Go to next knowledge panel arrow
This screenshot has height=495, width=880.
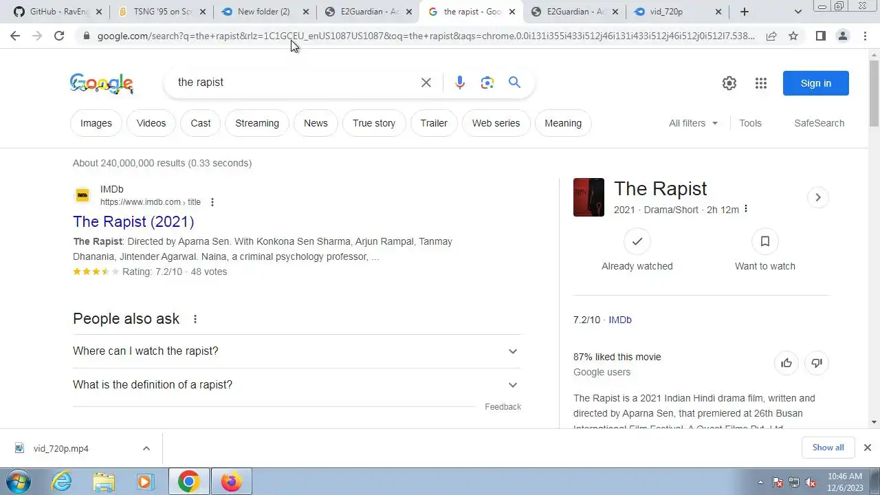click(817, 197)
